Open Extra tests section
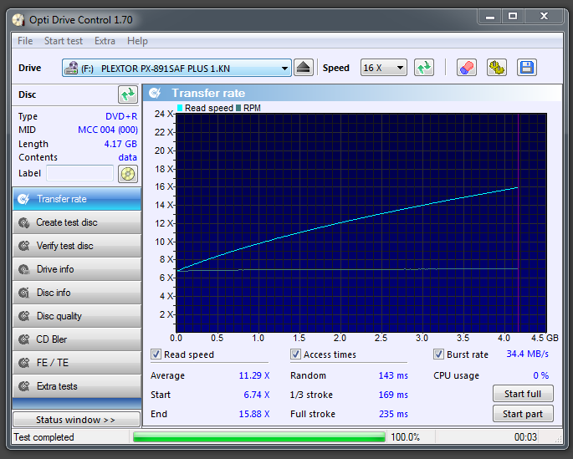The width and height of the screenshot is (573, 459). pos(77,386)
